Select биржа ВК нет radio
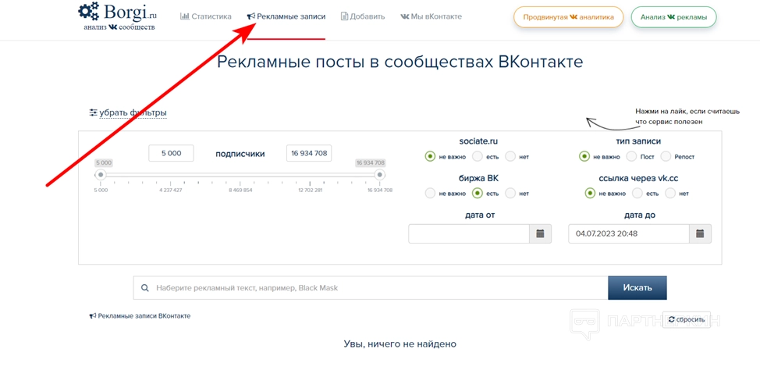760x381 pixels. click(510, 194)
